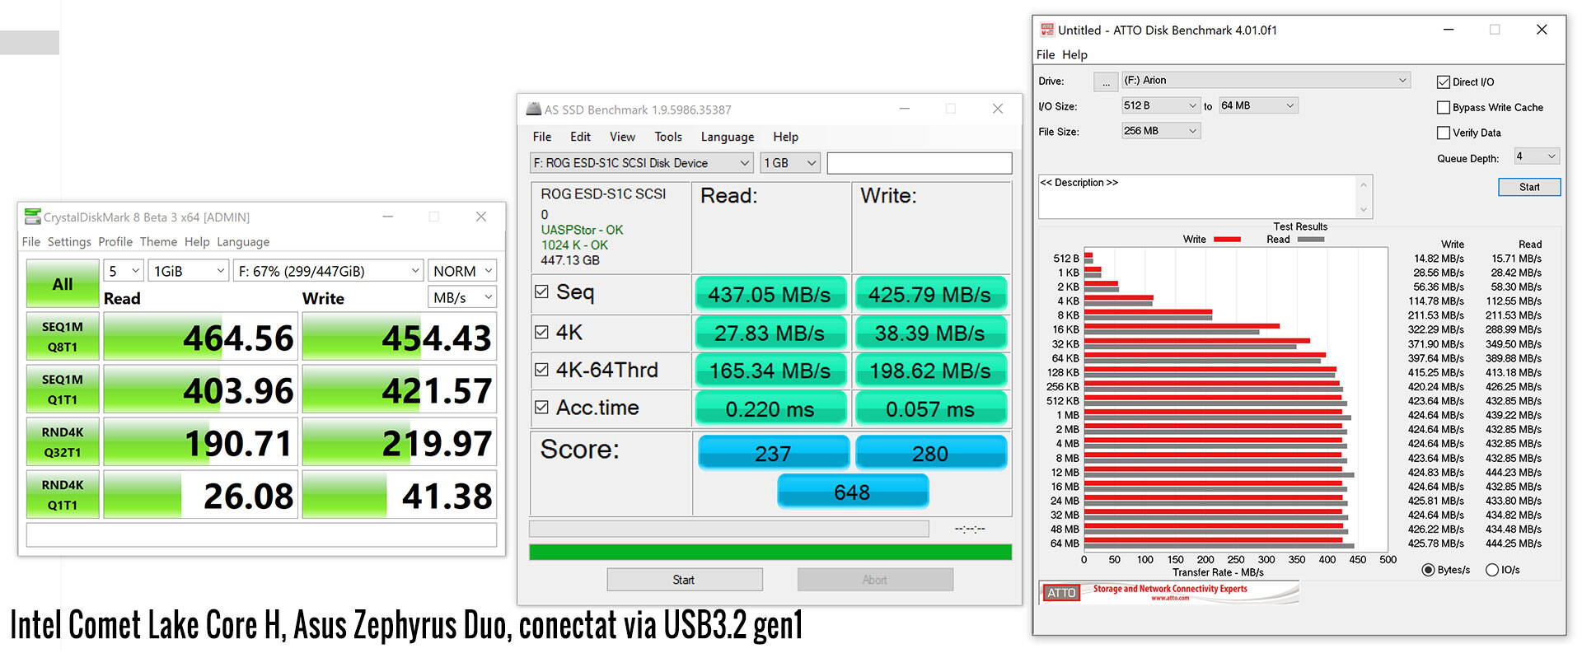Select the IO/s radio button
The image size is (1582, 653).
[x=1491, y=570]
